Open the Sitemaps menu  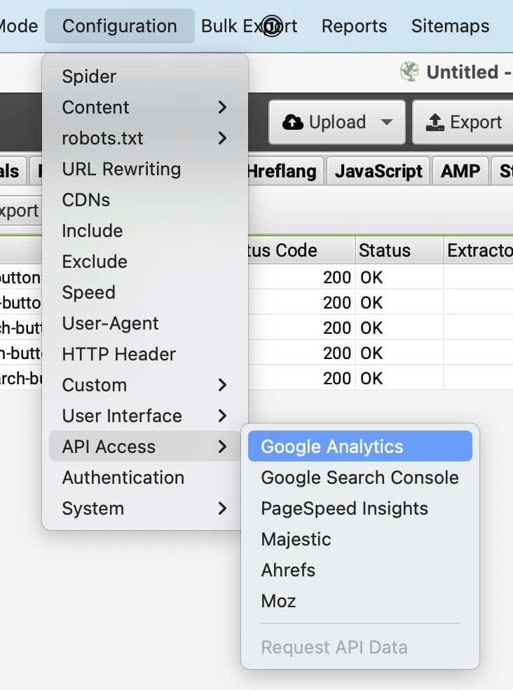(450, 26)
